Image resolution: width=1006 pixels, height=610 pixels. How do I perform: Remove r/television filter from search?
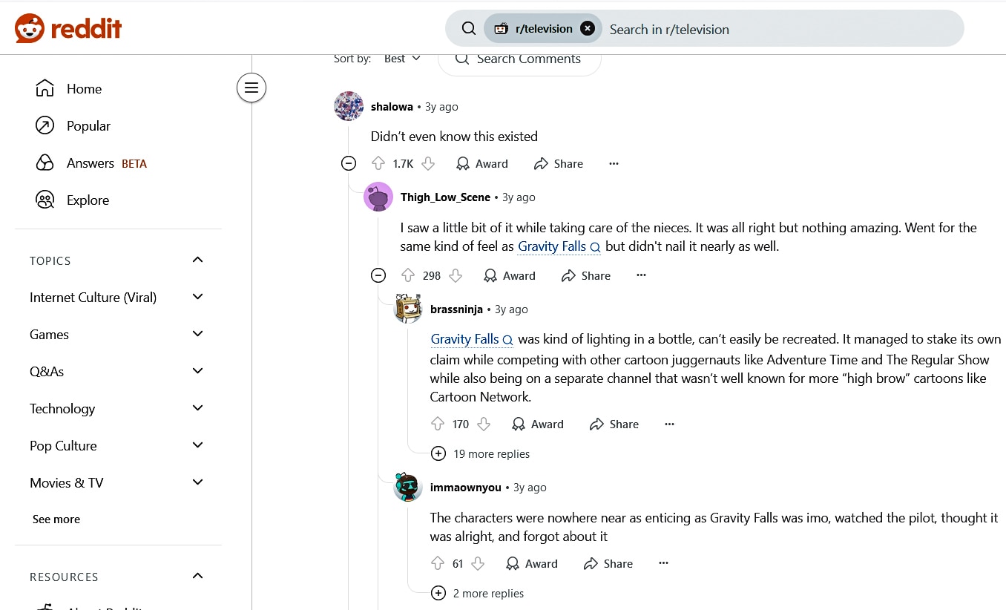click(x=587, y=29)
